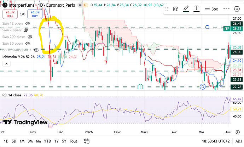Open the dashed line style dropdown
The height and width of the screenshot is (147, 244).
226,9
